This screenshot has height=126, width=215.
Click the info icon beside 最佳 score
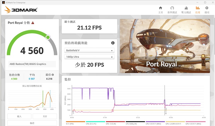(53, 75)
